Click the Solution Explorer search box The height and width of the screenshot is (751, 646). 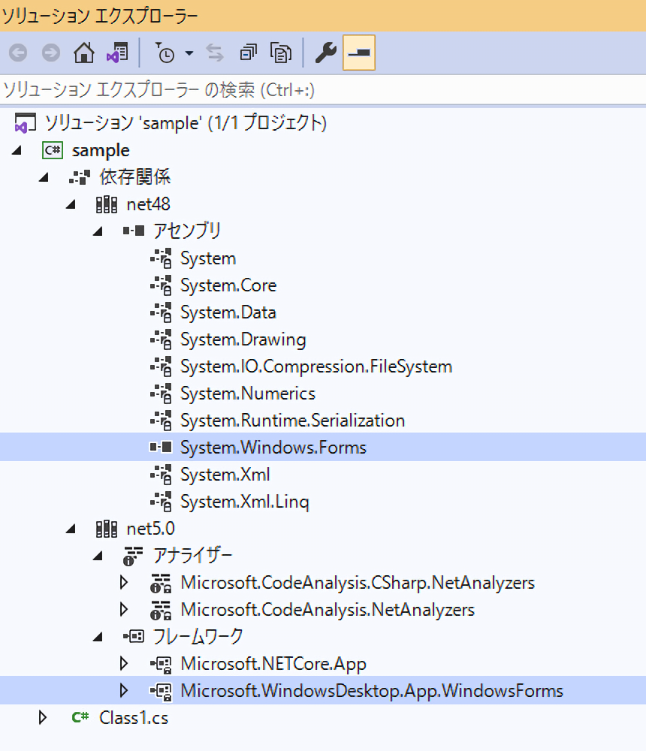[323, 91]
